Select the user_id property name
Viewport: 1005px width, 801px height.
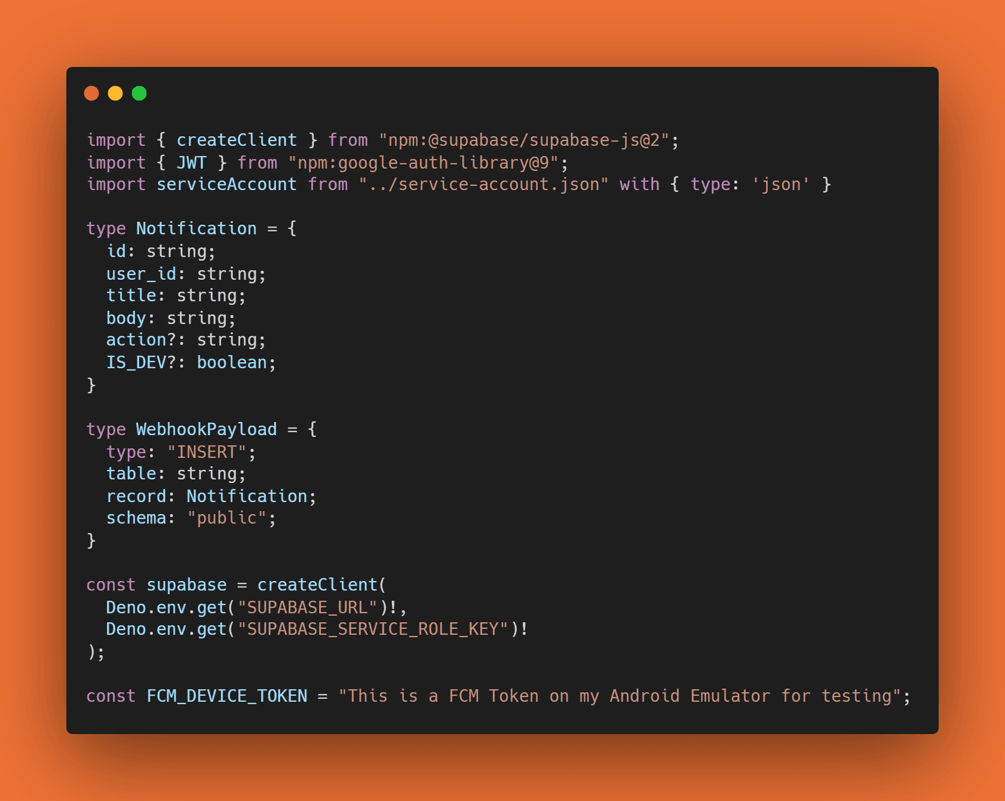[x=141, y=274]
